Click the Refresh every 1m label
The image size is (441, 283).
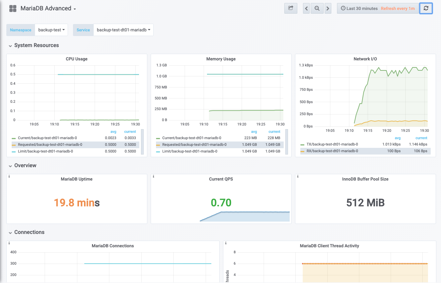click(398, 8)
